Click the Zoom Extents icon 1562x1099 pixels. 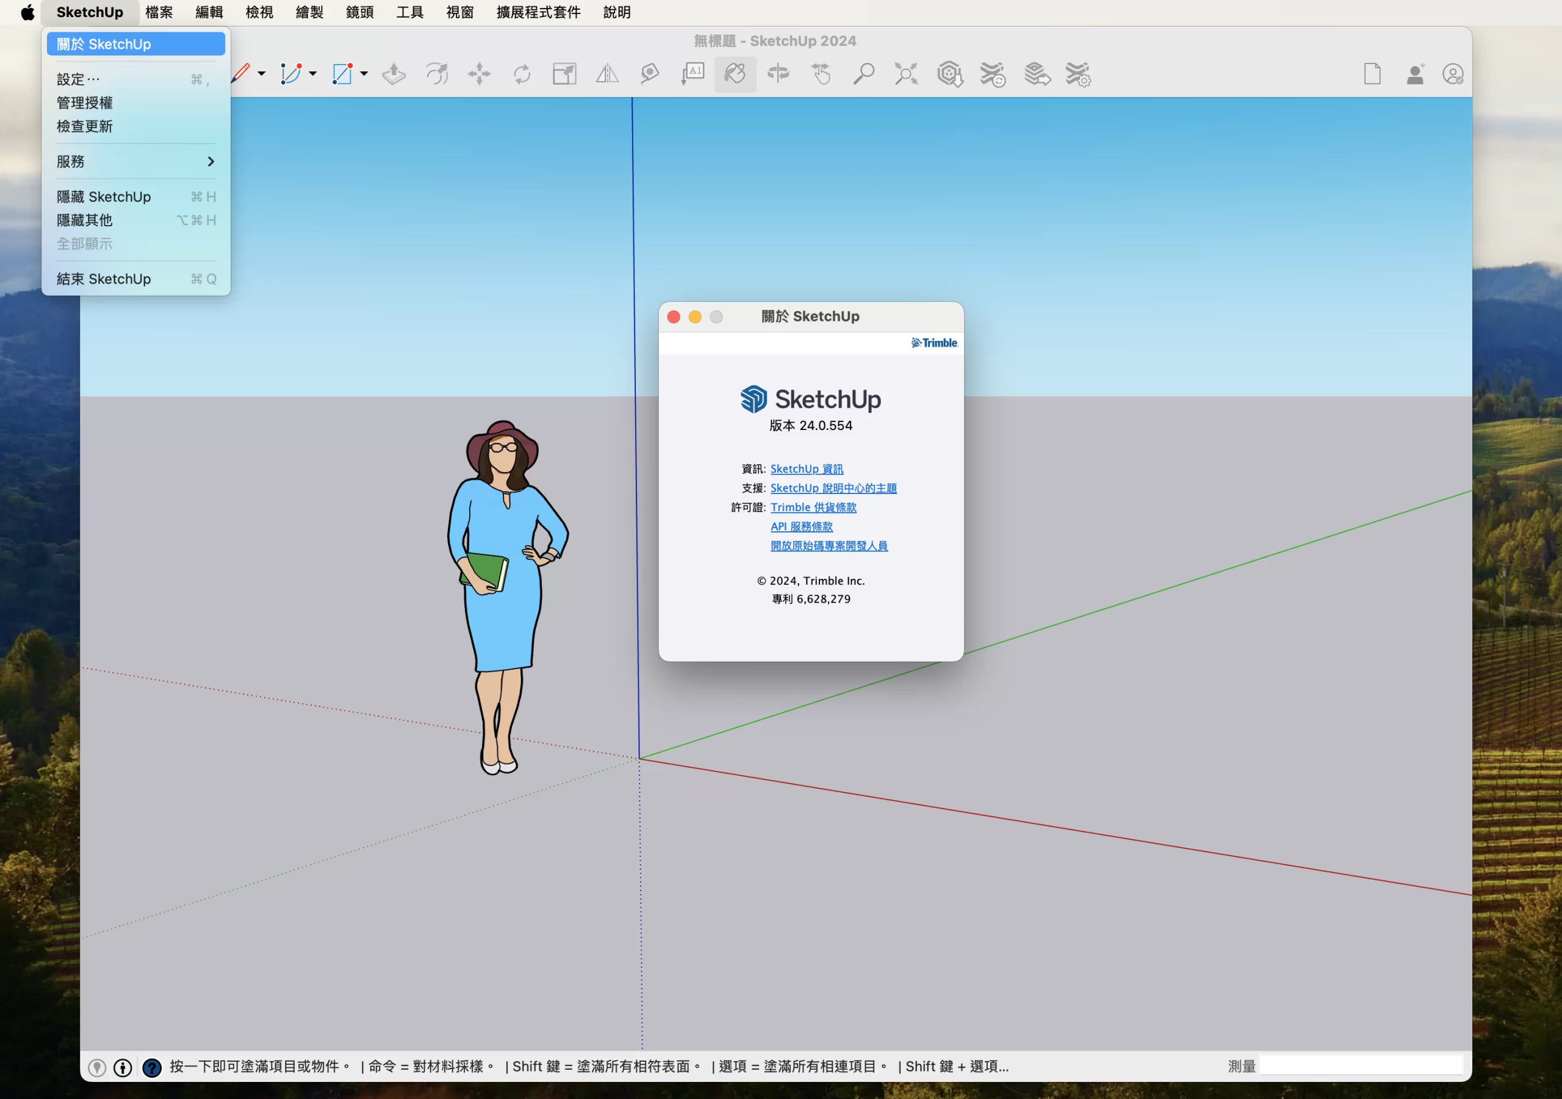point(905,73)
